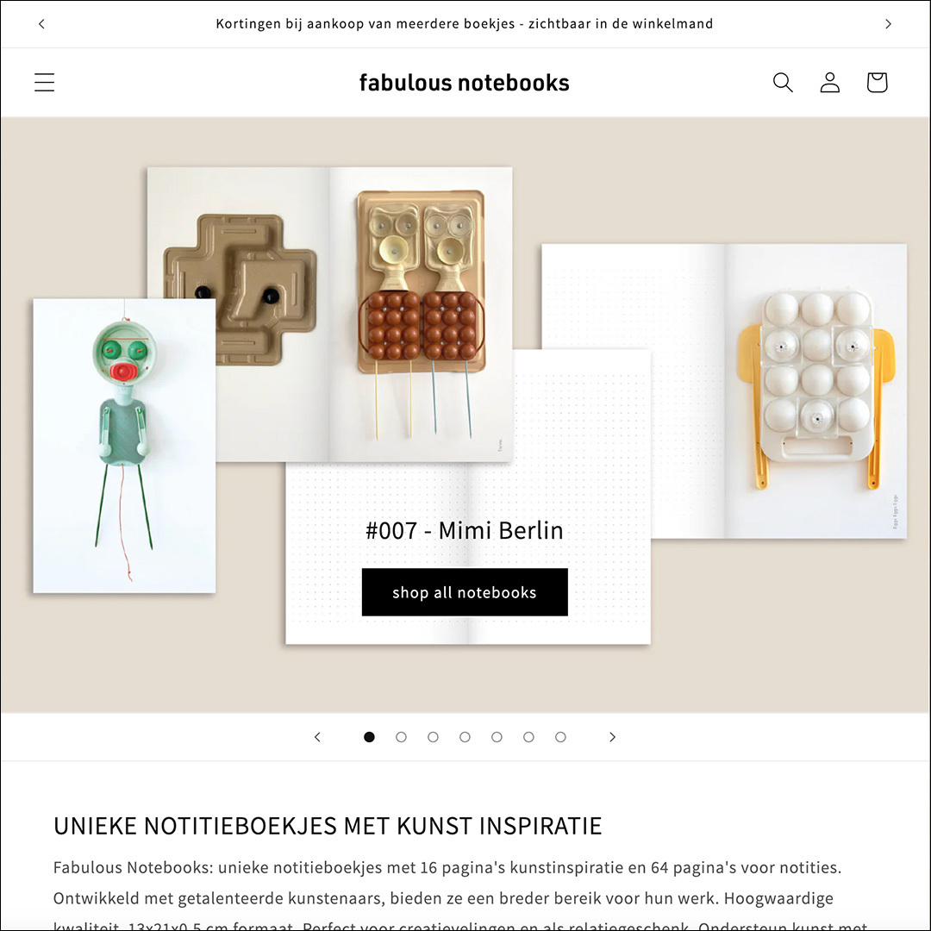Show previous announcement bar message
Image resolution: width=931 pixels, height=931 pixels.
click(41, 24)
